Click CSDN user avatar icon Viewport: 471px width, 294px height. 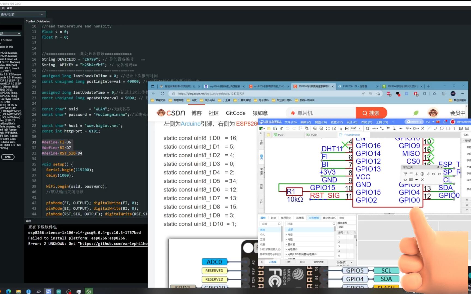[433, 112]
